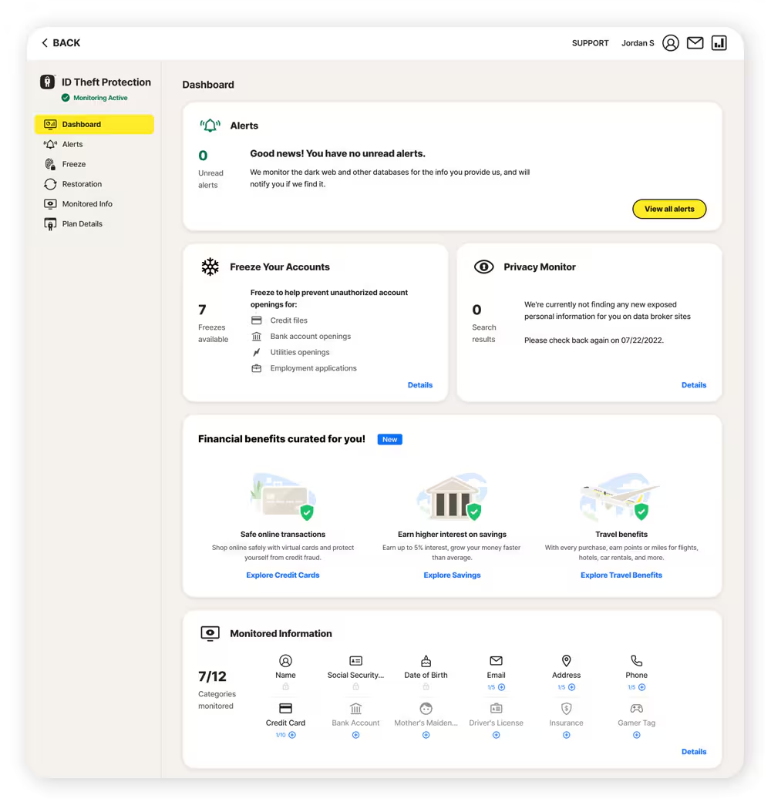Click the airplane travel benefits illustration

[x=621, y=496]
